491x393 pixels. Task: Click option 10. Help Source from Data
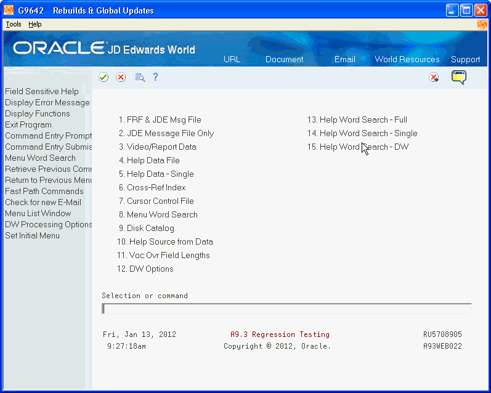point(165,241)
